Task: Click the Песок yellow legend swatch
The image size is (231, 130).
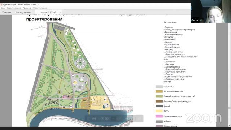Action: point(159,111)
